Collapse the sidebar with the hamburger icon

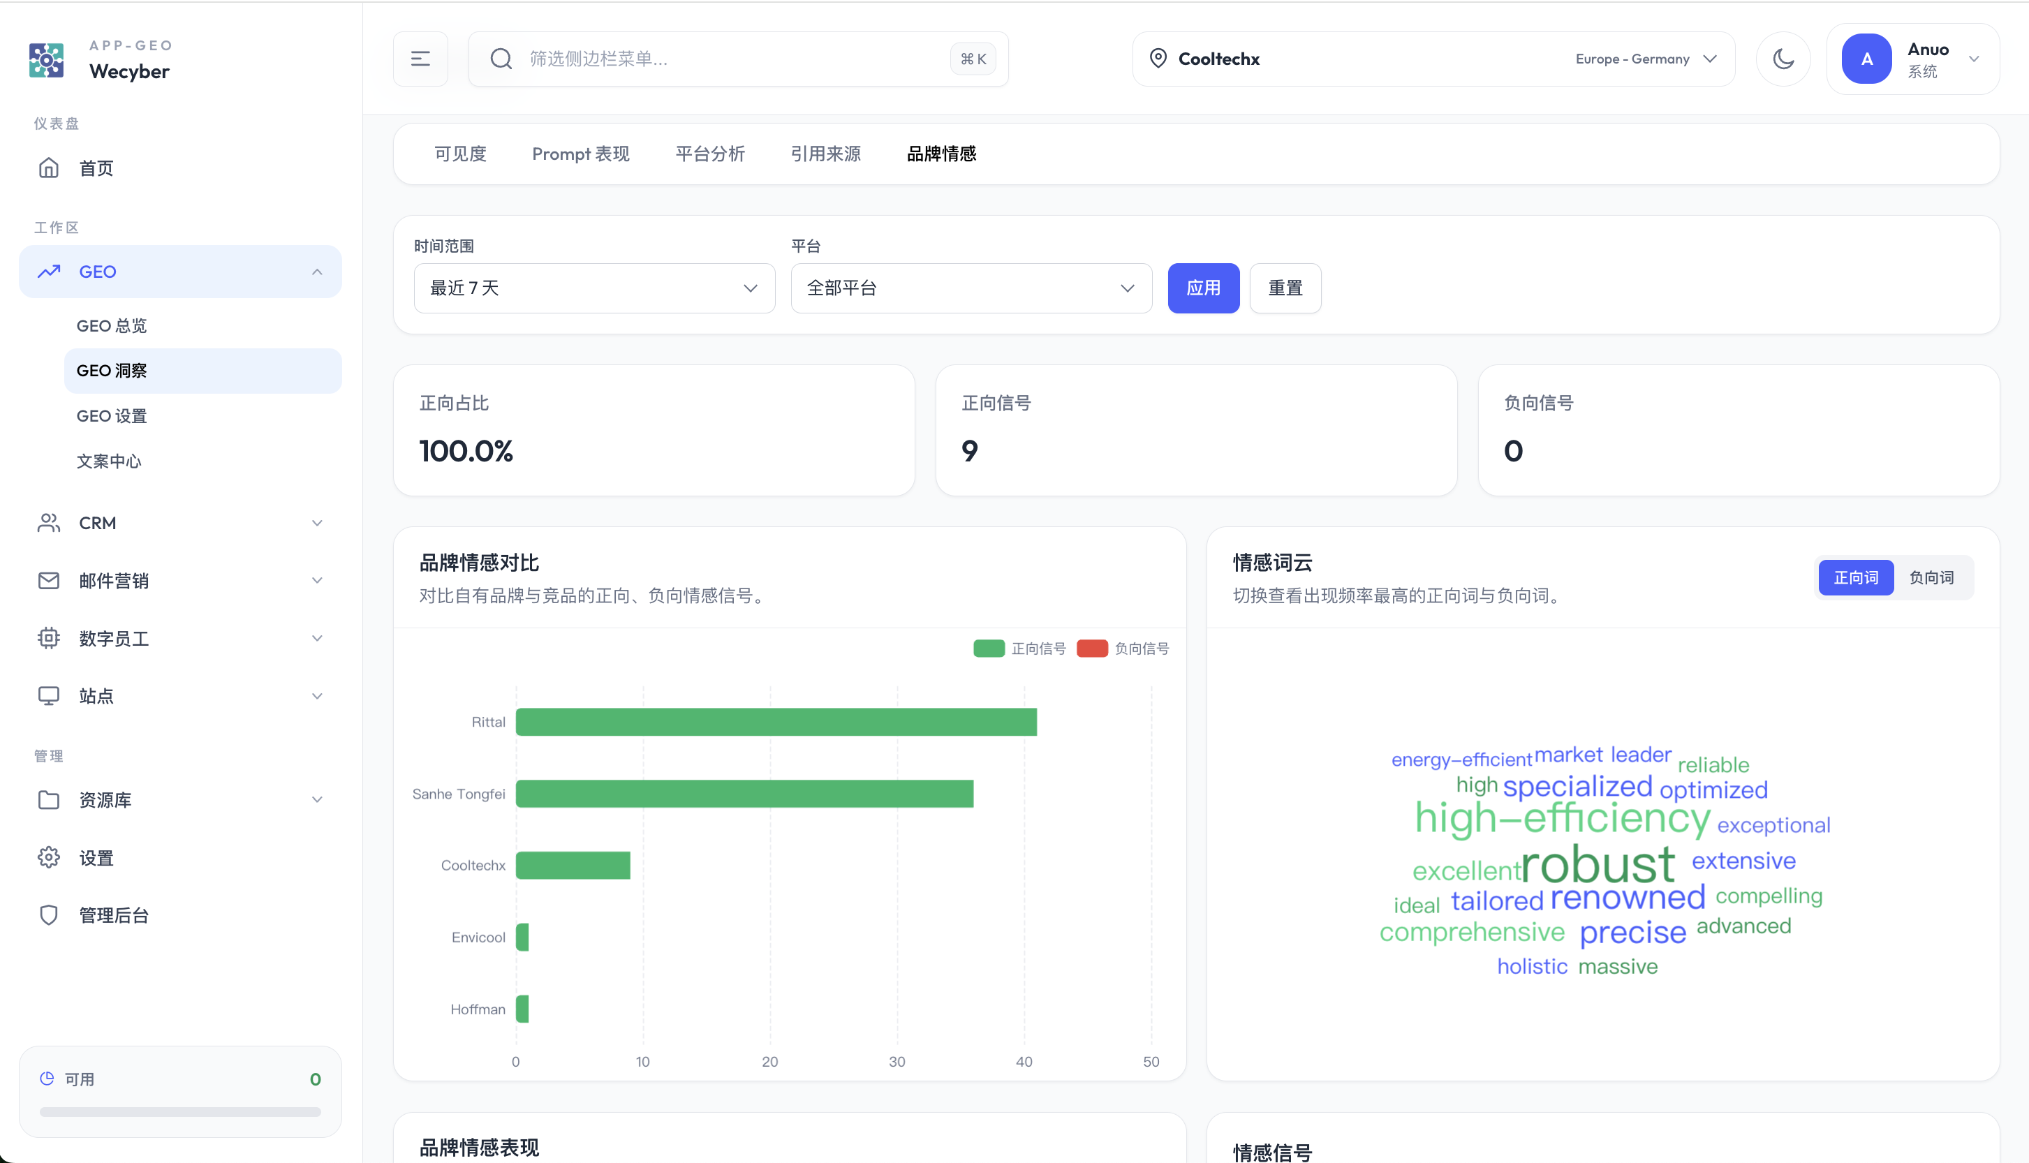tap(420, 59)
